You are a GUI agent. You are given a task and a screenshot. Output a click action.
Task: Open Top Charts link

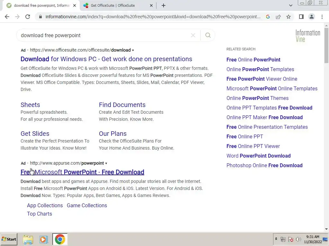40,214
